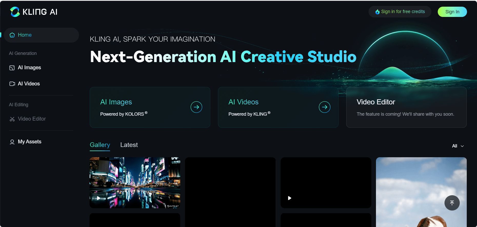Click the Home house icon in the sidebar
The image size is (477, 227).
coord(12,35)
